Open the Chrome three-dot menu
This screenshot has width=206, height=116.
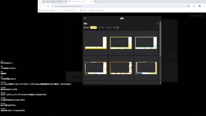click(203, 6)
